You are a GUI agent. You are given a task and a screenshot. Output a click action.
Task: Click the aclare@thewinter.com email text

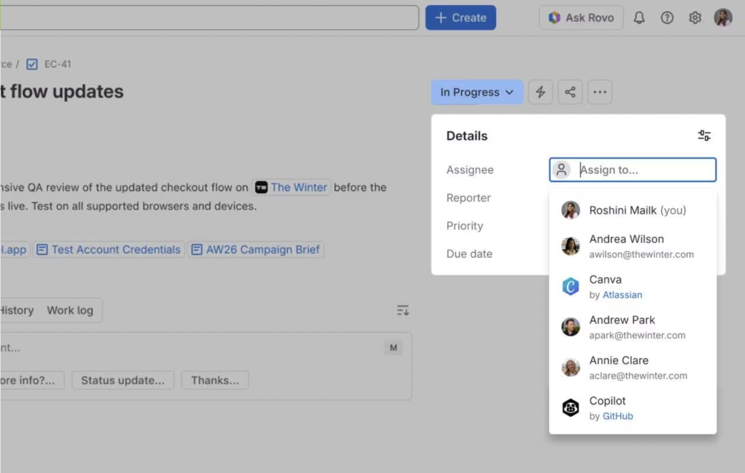[638, 376]
